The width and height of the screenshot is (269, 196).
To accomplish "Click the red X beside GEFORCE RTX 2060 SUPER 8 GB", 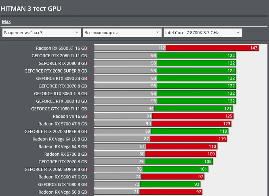I will coord(90,170).
